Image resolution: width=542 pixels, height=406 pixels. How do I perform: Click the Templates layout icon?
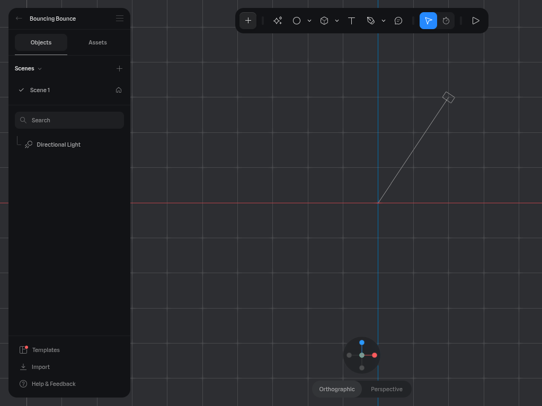click(x=23, y=350)
